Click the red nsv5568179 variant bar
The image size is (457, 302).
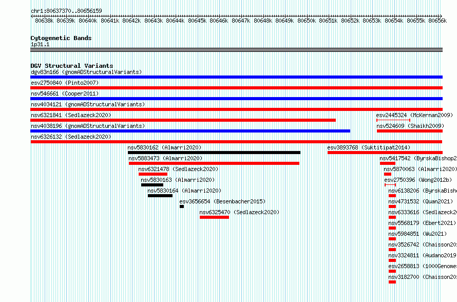[392, 228]
